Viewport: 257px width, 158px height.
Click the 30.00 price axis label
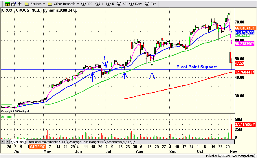[239, 96]
